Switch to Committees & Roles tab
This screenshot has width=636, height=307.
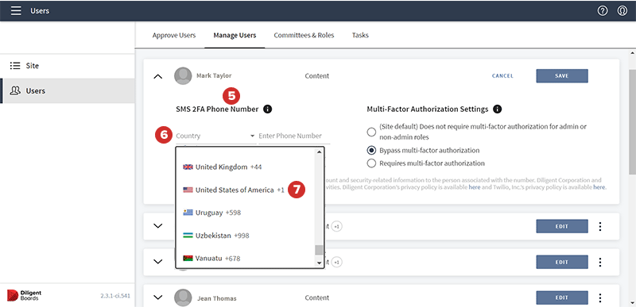[x=304, y=35]
